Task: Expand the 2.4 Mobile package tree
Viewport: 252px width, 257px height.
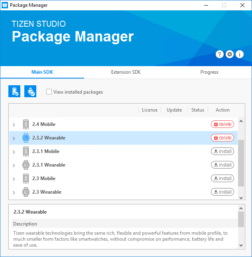Action: (x=14, y=125)
